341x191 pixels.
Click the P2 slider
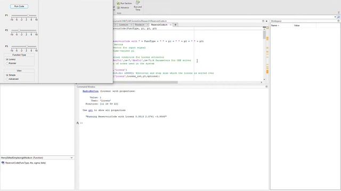tap(24, 30)
